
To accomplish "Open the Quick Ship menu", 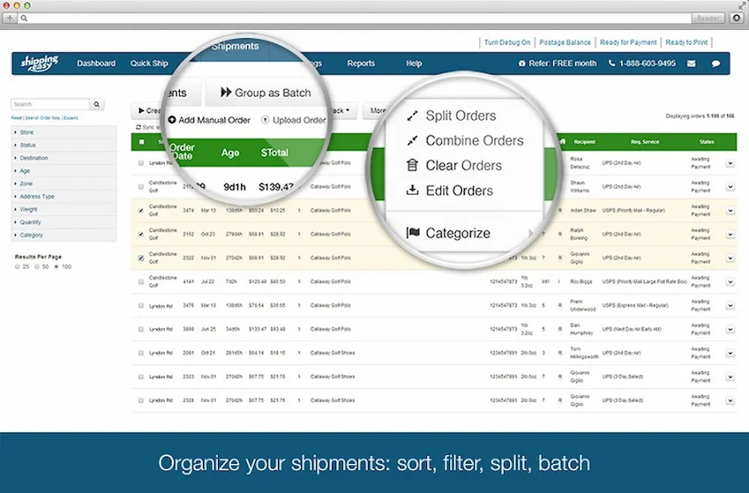I will click(x=149, y=63).
